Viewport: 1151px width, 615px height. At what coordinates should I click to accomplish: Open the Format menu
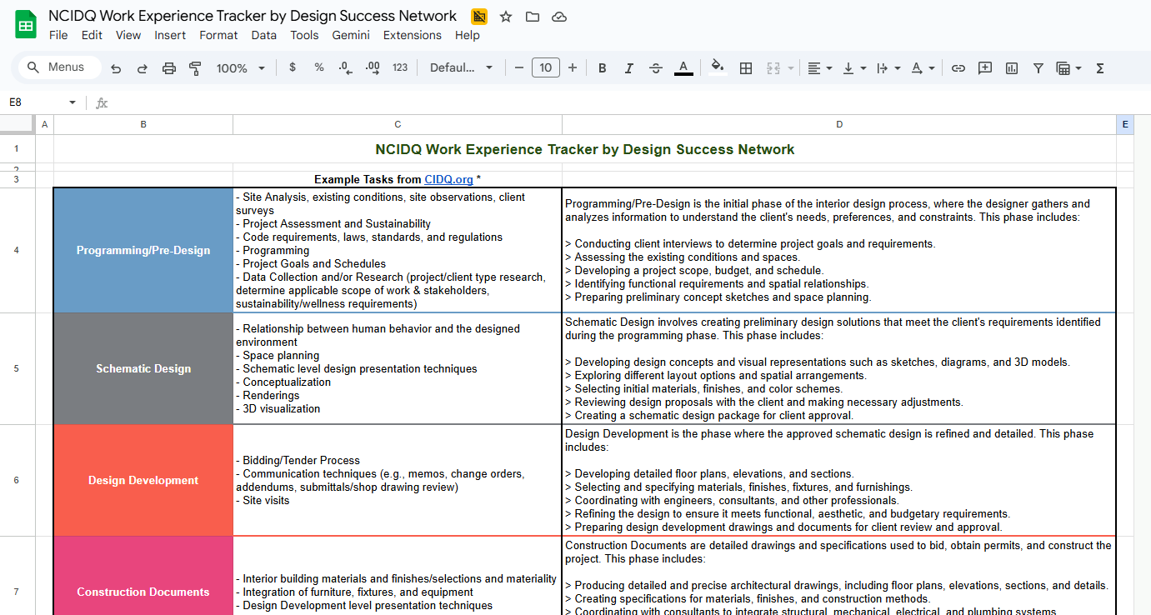click(x=218, y=35)
